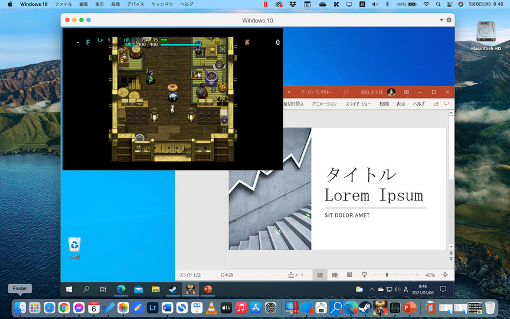The image size is (510, 319).
Task: Open the Apple menu
Action: coord(10,4)
